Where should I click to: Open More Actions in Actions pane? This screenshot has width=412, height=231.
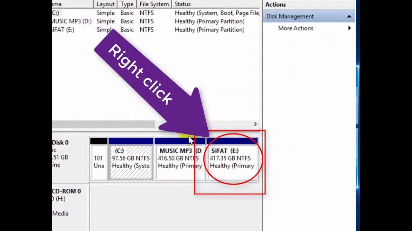(x=296, y=28)
